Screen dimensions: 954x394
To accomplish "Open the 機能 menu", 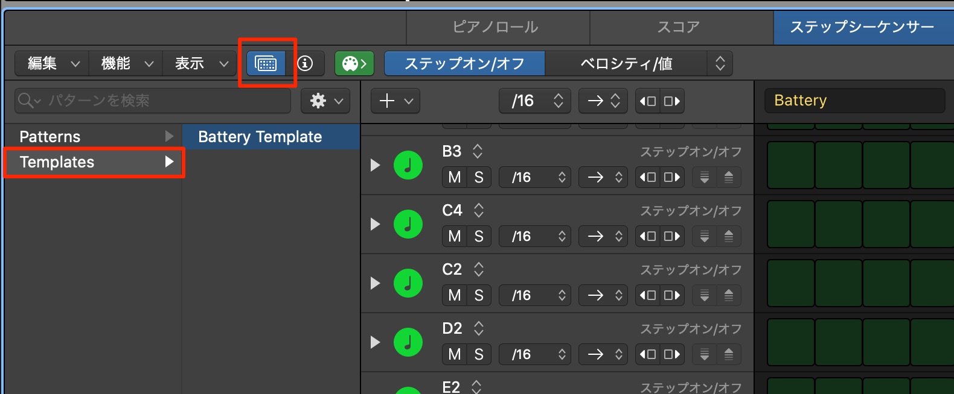I will [126, 63].
